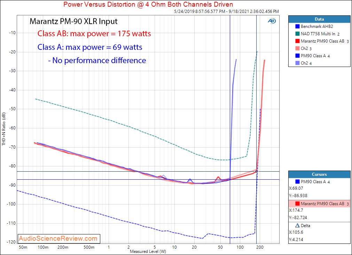Click the THD+N Ratio (dB) axis label

tap(3, 129)
